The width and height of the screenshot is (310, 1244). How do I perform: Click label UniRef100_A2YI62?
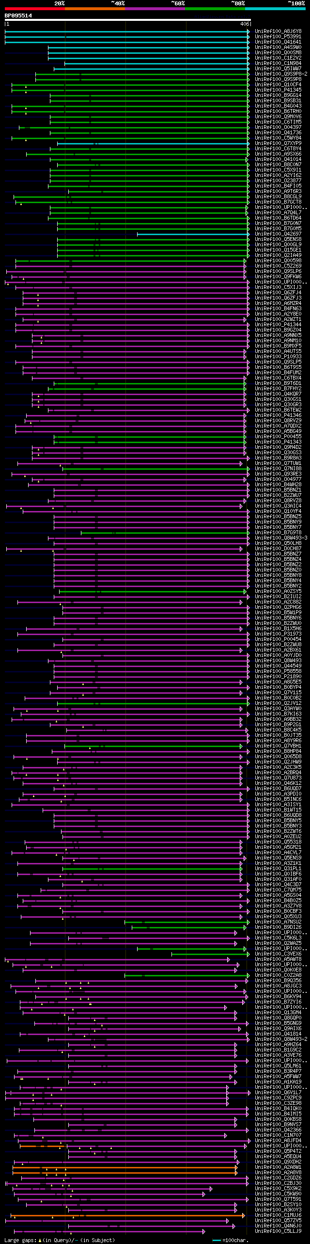pyautogui.click(x=278, y=175)
